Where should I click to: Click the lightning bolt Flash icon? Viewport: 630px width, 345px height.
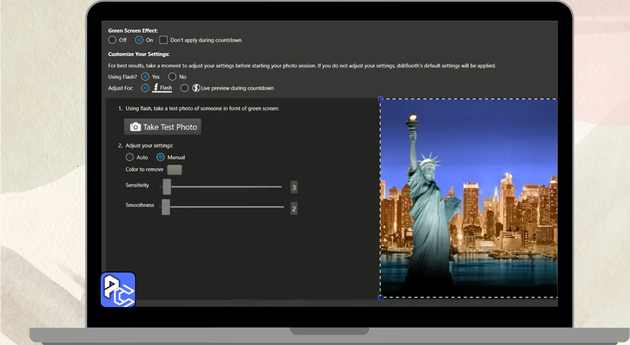point(156,88)
